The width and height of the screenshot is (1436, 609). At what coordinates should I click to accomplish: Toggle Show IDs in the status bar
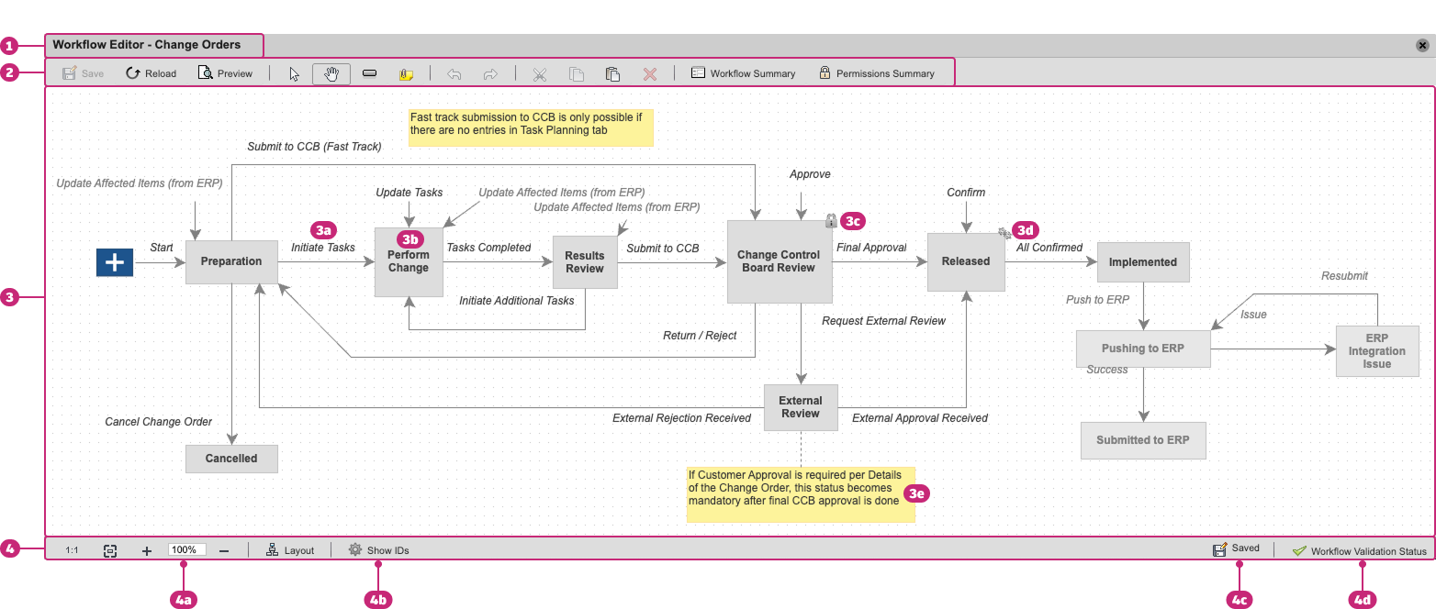[x=380, y=549]
